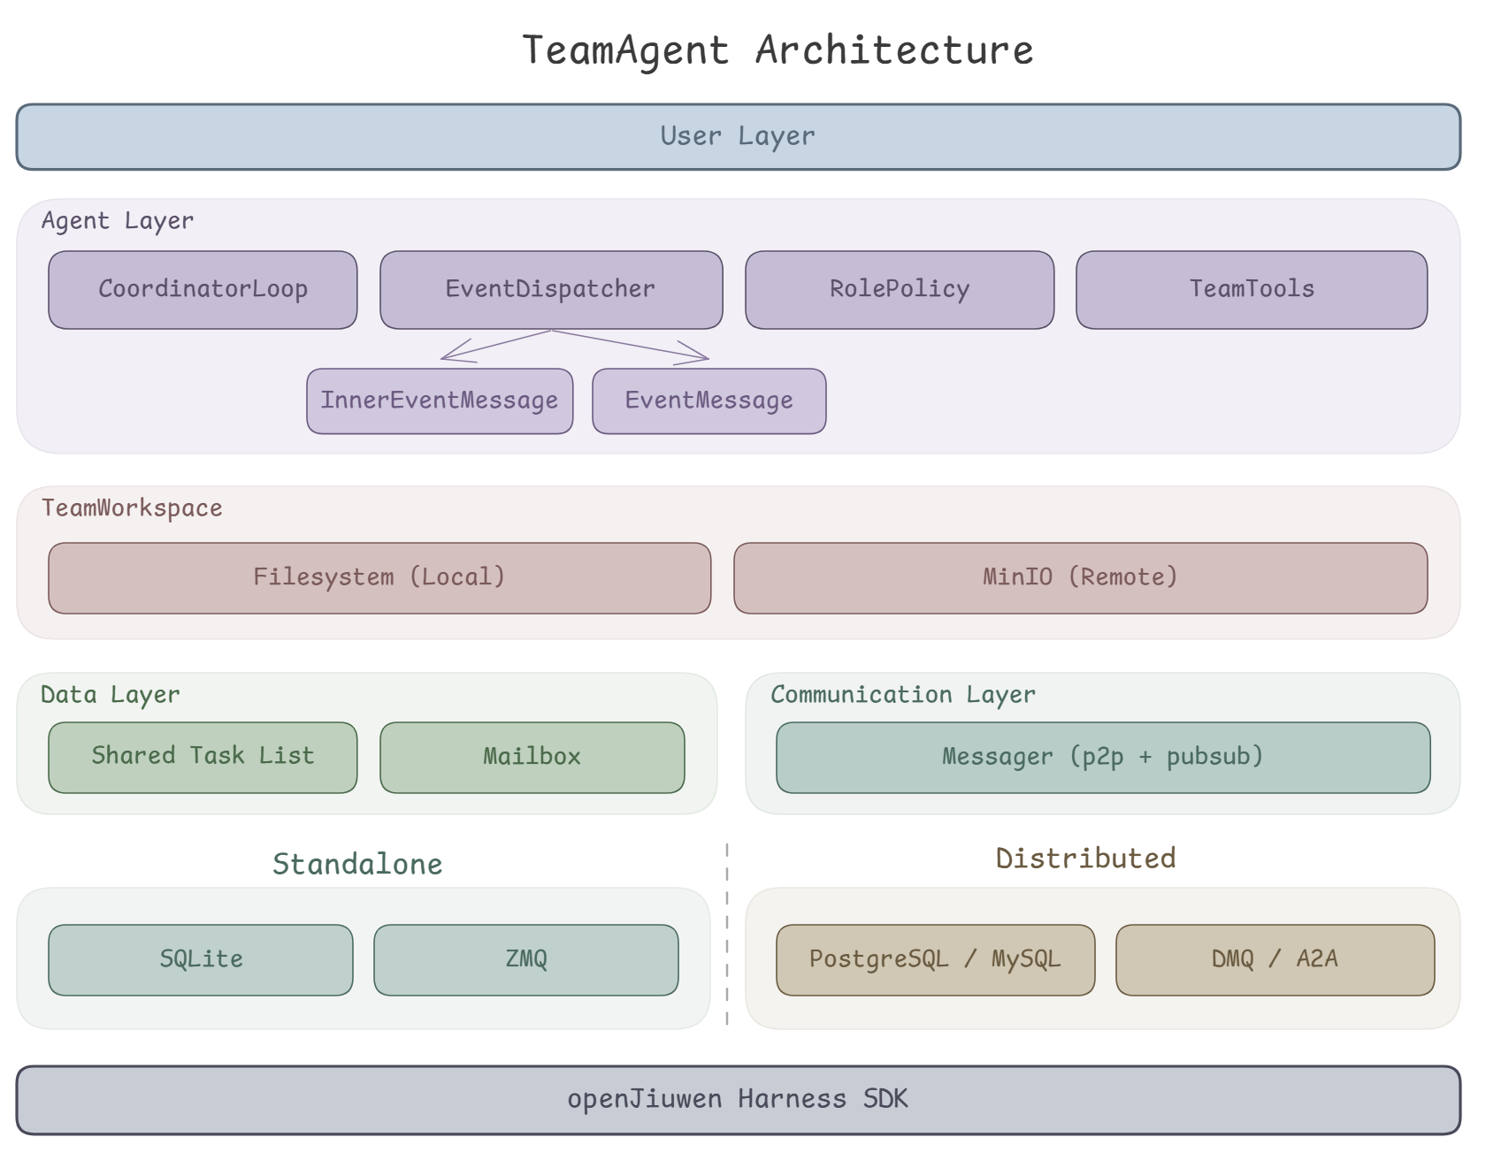Click the openJiuwen Harness SDK bar
The width and height of the screenshot is (1486, 1160).
[x=738, y=1100]
